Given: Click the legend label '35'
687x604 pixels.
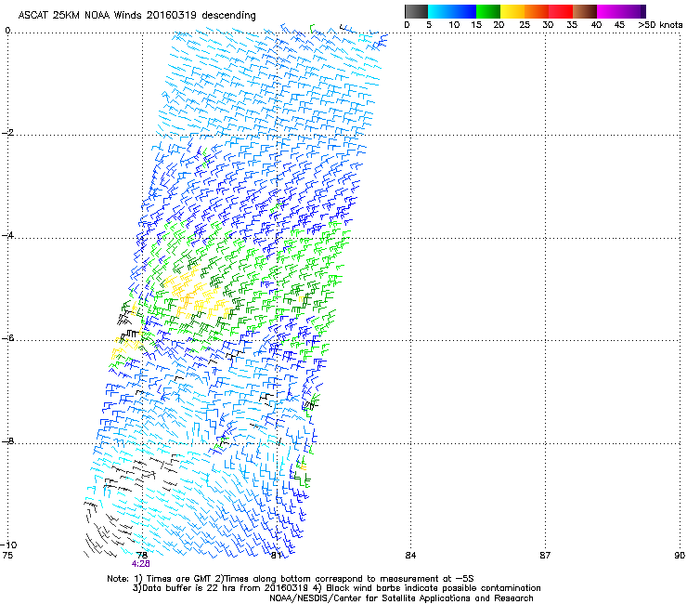Looking at the screenshot, I should (572, 24).
